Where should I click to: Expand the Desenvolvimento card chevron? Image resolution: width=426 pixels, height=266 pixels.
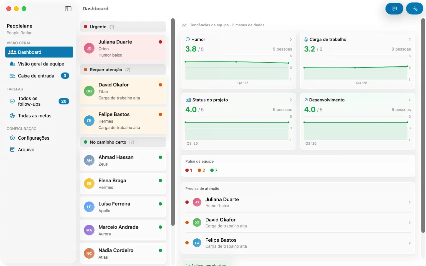(x=409, y=100)
